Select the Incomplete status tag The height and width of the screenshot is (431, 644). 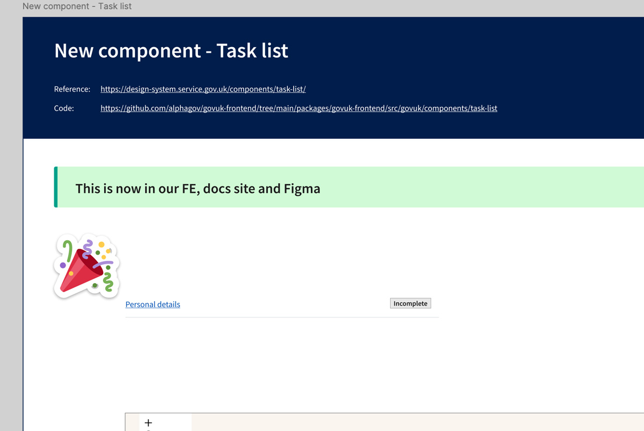[411, 303]
